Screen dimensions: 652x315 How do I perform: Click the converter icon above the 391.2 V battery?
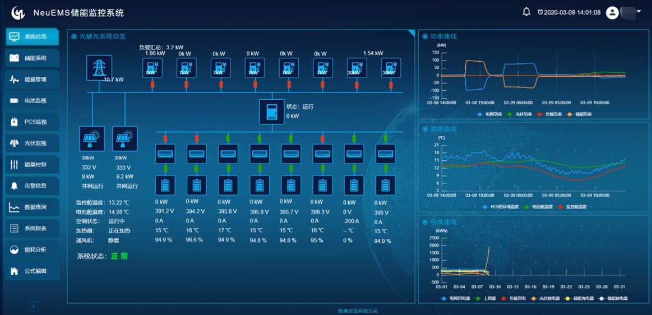[x=165, y=154]
